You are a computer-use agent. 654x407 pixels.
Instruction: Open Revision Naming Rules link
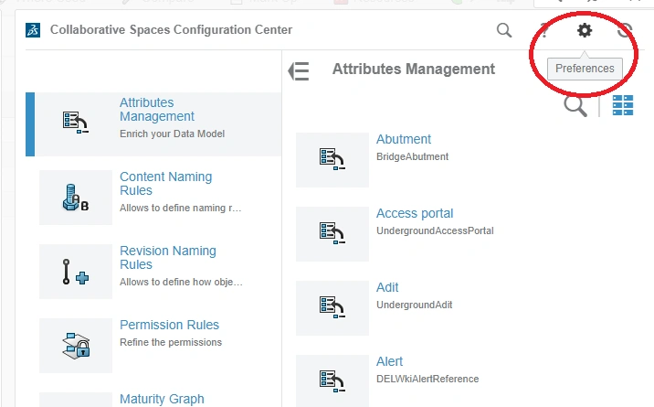(x=167, y=258)
